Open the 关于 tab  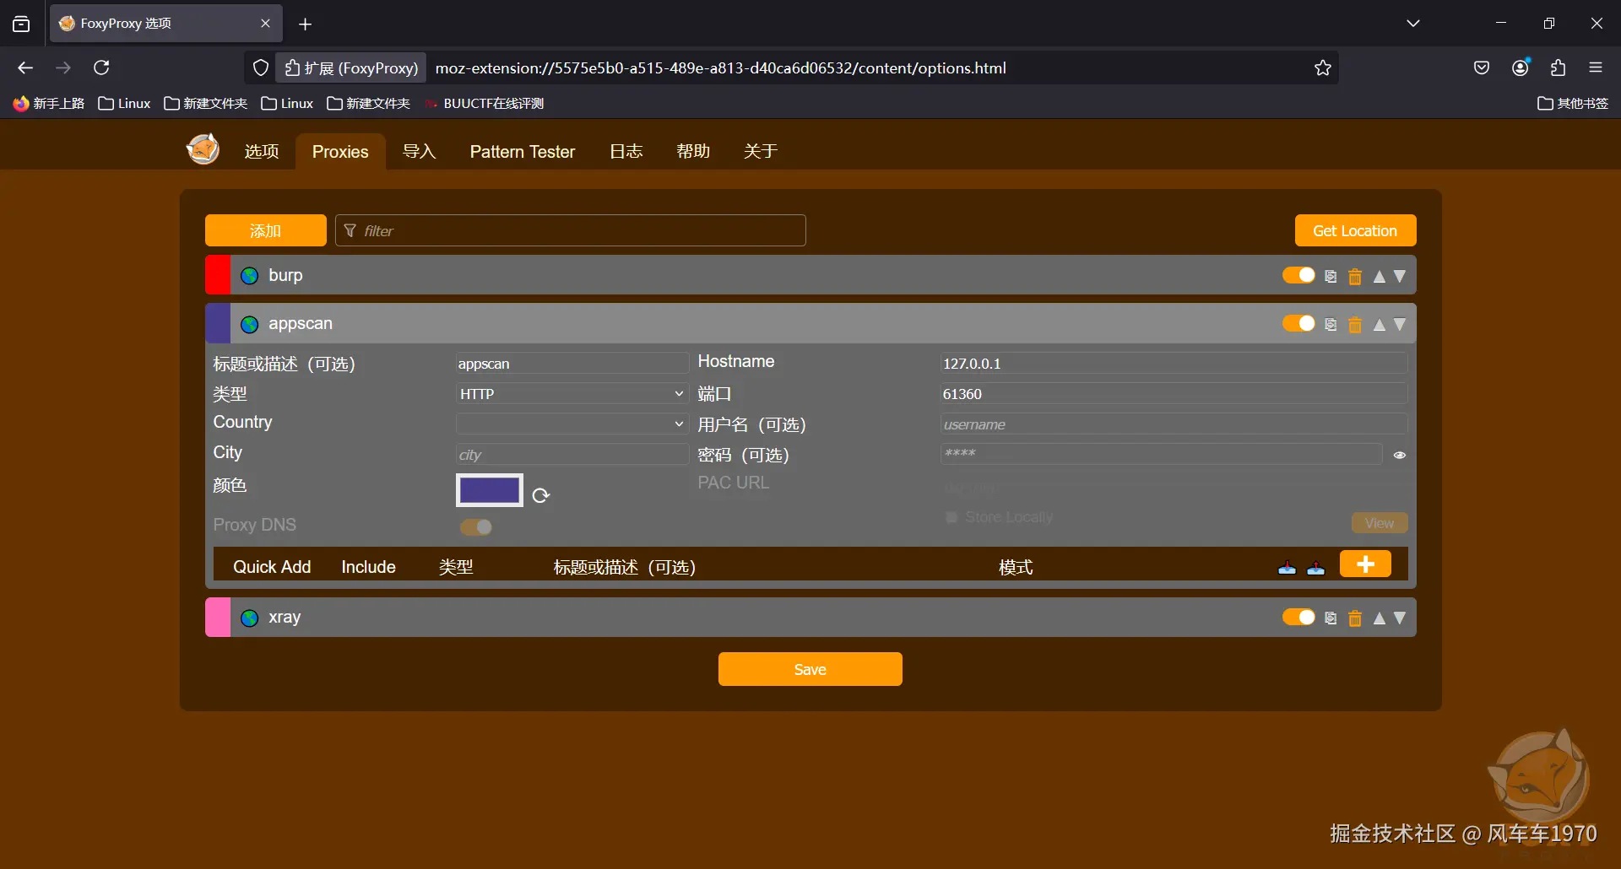click(761, 152)
